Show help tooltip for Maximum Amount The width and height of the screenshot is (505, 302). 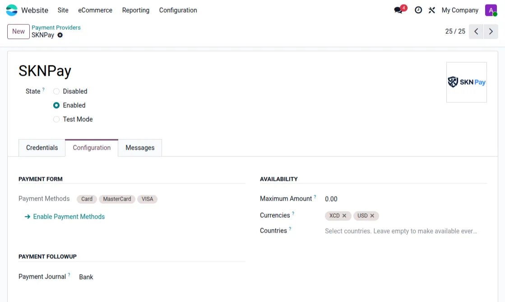point(315,197)
